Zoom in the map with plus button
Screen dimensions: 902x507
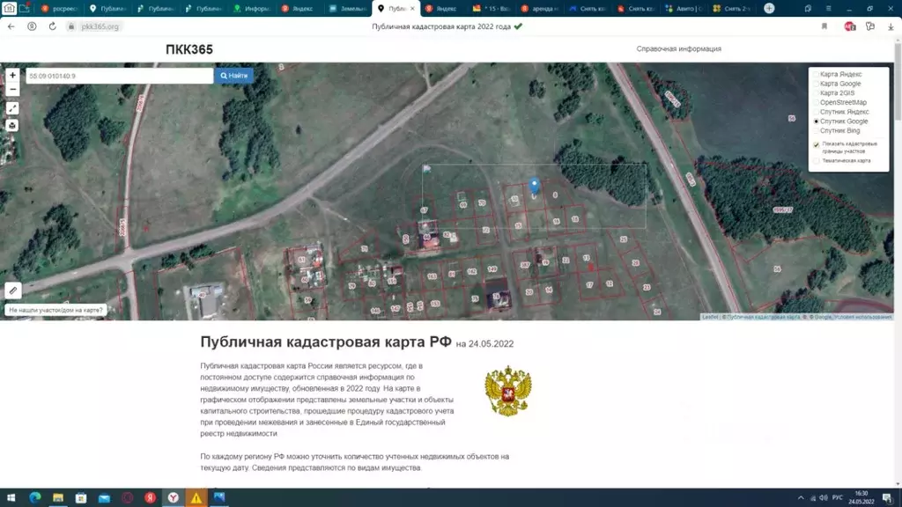coord(13,76)
